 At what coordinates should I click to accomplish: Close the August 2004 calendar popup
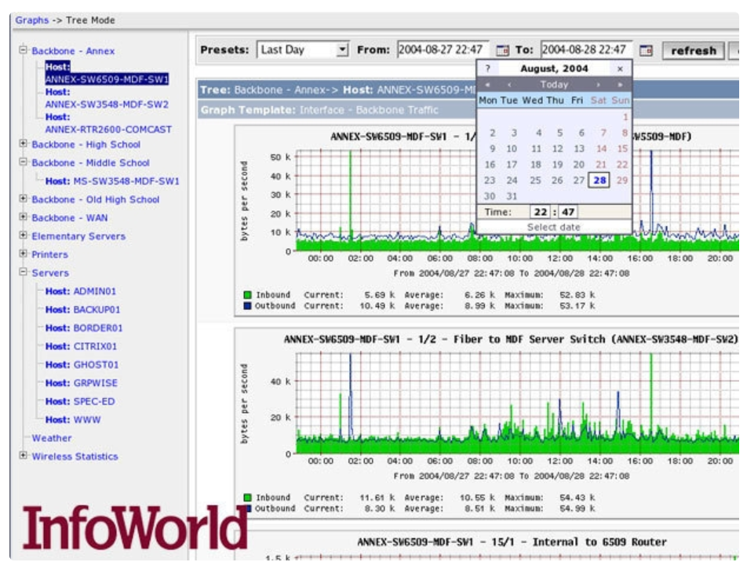click(x=620, y=68)
